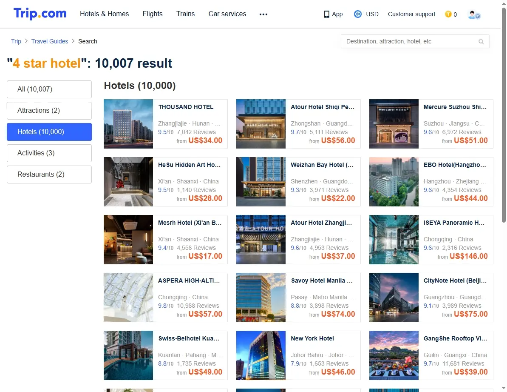This screenshot has height=392, width=507.
Task: Open Atour Hotel Shiqi photo
Action: (261, 124)
